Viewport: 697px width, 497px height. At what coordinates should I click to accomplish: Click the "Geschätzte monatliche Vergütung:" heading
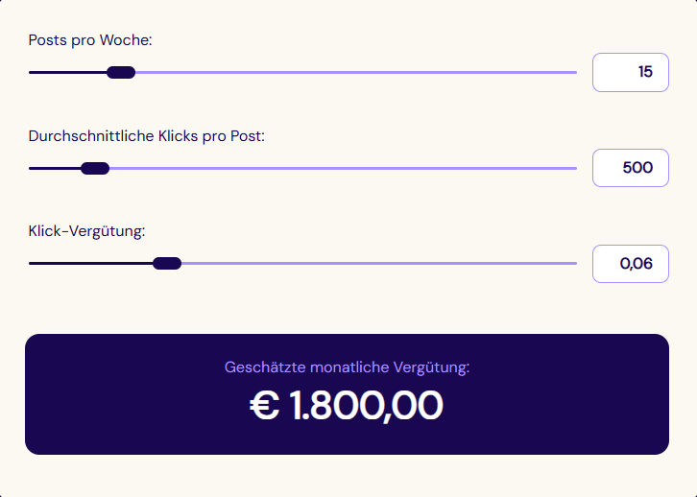pos(347,367)
